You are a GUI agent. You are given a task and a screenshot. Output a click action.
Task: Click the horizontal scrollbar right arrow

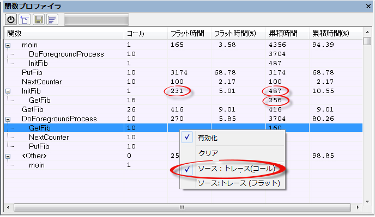click(x=358, y=207)
